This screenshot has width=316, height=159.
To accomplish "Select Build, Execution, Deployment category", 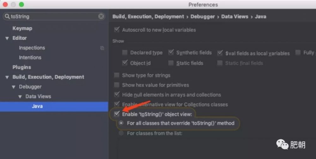I will pos(48,77).
